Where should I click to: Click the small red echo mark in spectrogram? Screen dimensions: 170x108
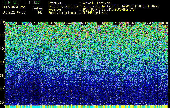[x=72, y=92]
